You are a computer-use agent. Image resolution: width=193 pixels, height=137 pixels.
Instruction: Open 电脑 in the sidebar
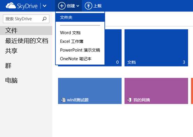pos(11,81)
